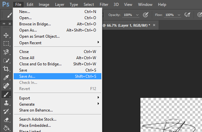The image size is (202, 132).
Task: Choose Open as Smart Object...
Action: click(57, 36)
